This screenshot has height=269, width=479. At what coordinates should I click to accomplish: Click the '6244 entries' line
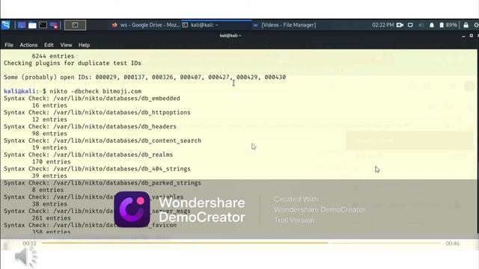pyautogui.click(x=53, y=56)
